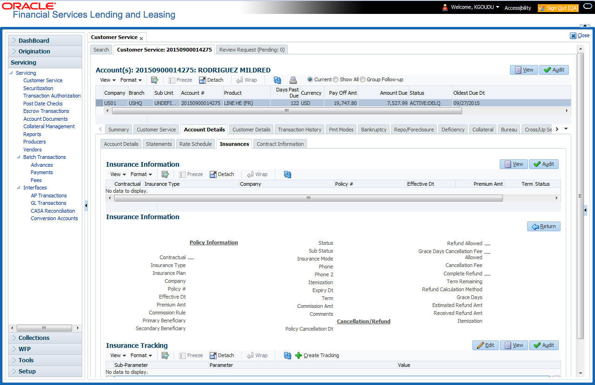This screenshot has width=595, height=385.
Task: Click the speech bubble icon in header
Action: coord(587,7)
